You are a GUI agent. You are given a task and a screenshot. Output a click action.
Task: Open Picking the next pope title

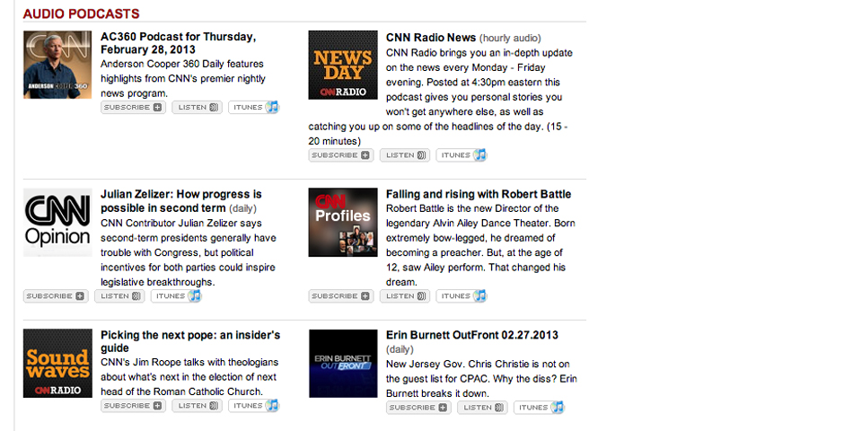(x=190, y=341)
